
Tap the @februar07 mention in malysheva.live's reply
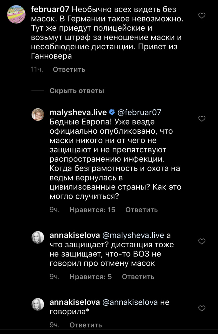pyautogui.click(x=139, y=112)
